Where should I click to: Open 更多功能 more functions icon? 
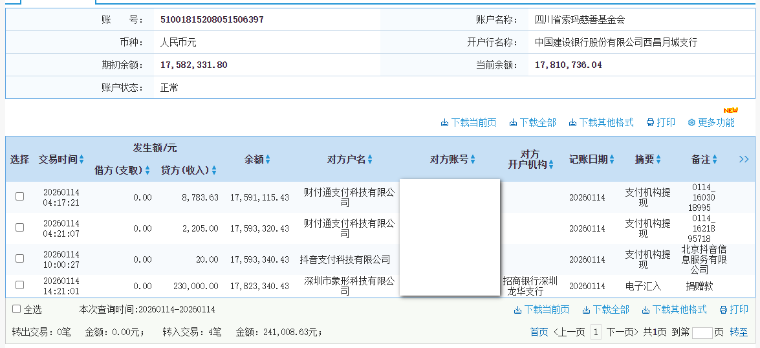691,123
